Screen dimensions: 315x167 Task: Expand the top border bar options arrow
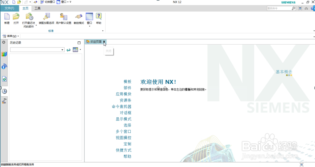tap(314, 37)
